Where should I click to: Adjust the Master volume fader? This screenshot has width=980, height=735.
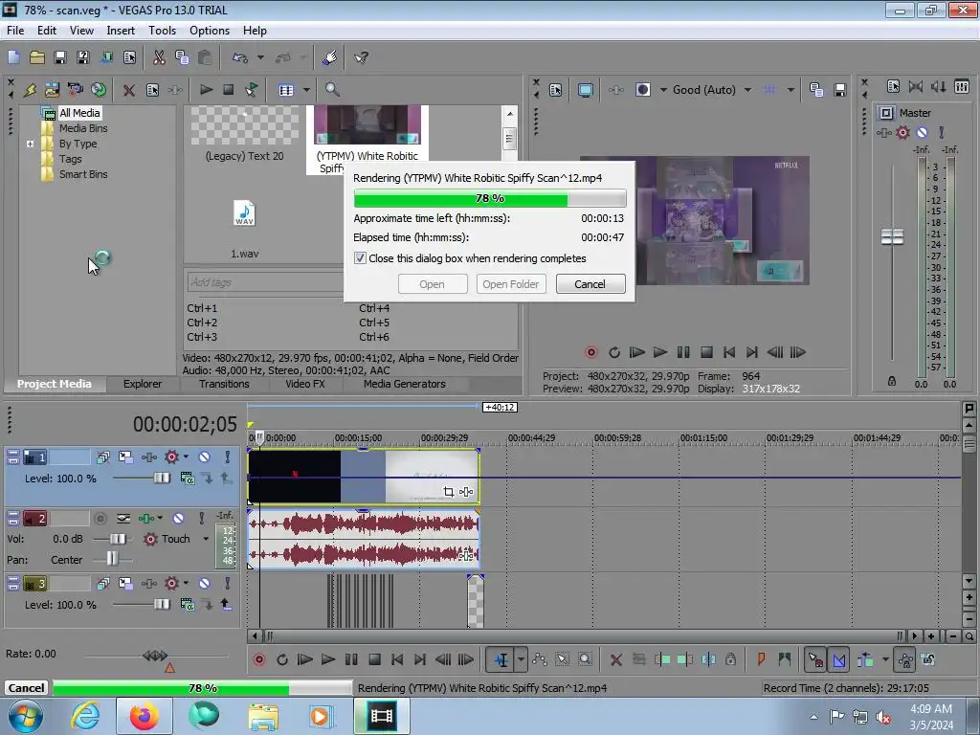pyautogui.click(x=892, y=236)
